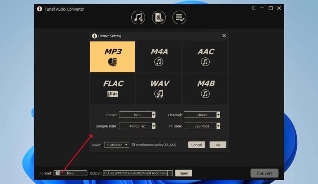
Task: Maximize the Tunelf window
Action: (x=270, y=8)
